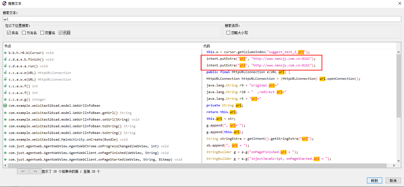Click the horizontal scrollbar under results

coord(197,165)
